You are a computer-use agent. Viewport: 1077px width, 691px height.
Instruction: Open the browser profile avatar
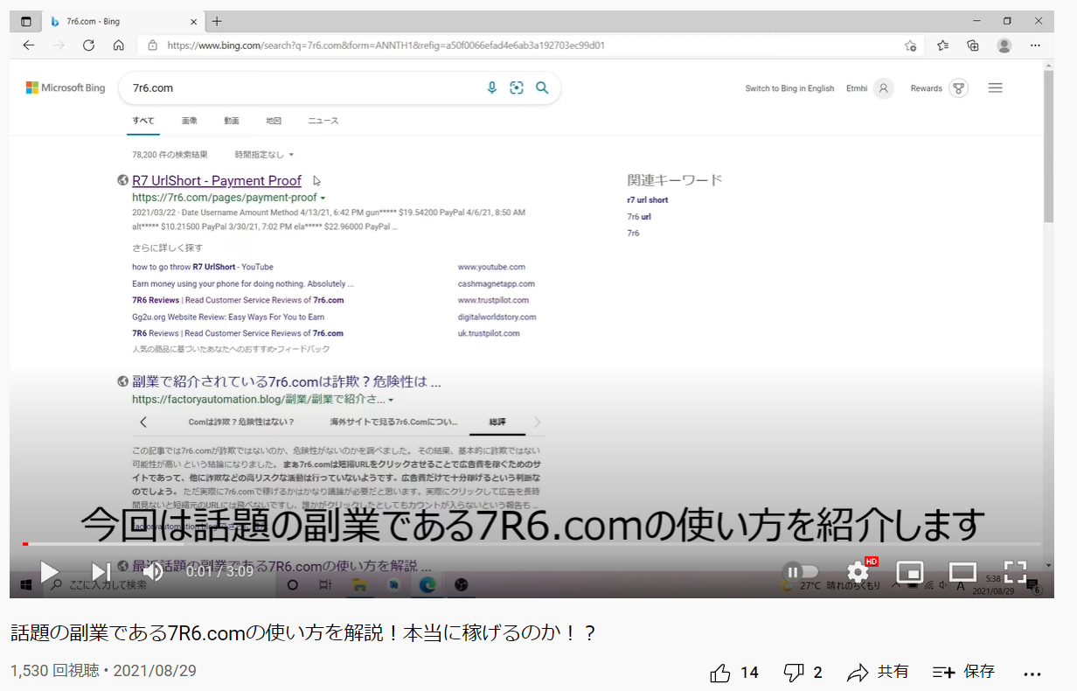coord(1004,45)
